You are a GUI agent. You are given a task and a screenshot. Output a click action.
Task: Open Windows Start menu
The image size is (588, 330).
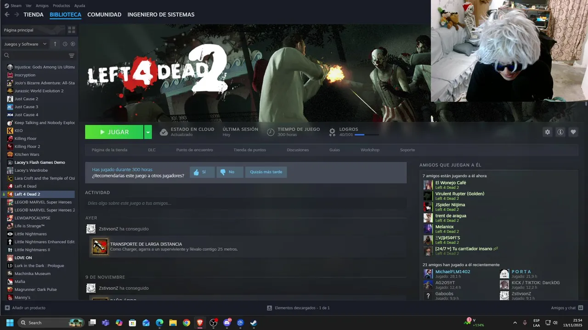10,323
